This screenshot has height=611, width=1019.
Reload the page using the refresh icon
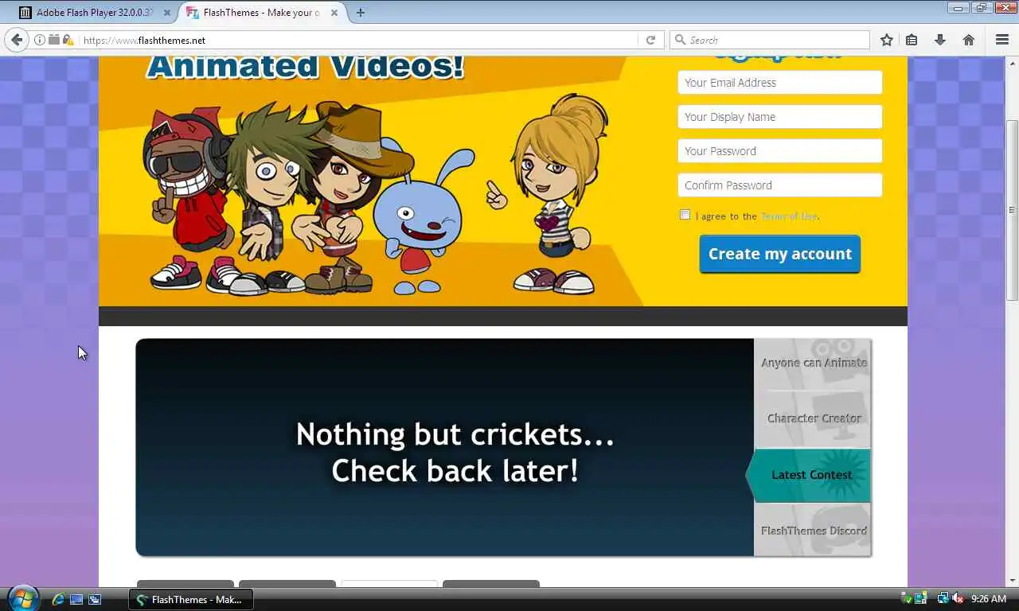coord(650,40)
